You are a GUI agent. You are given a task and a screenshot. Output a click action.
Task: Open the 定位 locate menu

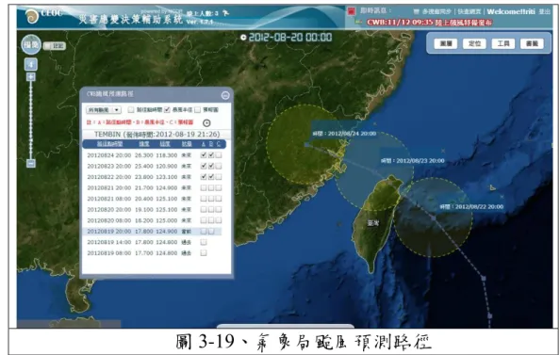click(474, 43)
